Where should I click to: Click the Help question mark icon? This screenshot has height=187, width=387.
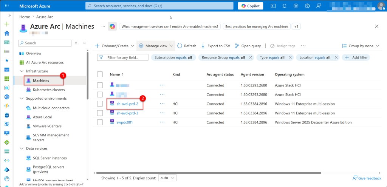tap(307, 6)
